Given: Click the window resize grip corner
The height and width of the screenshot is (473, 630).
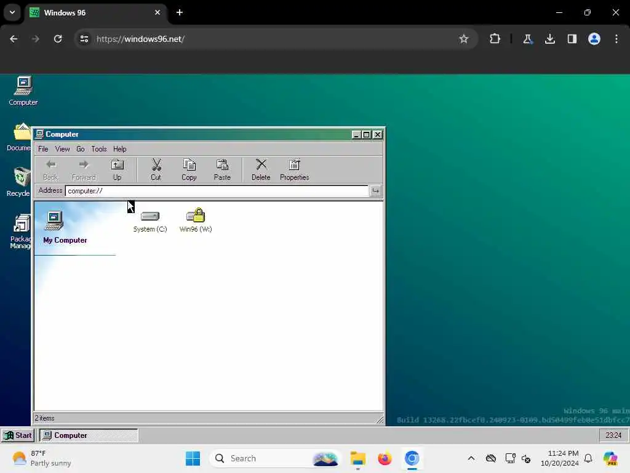Looking at the screenshot, I should pyautogui.click(x=380, y=419).
